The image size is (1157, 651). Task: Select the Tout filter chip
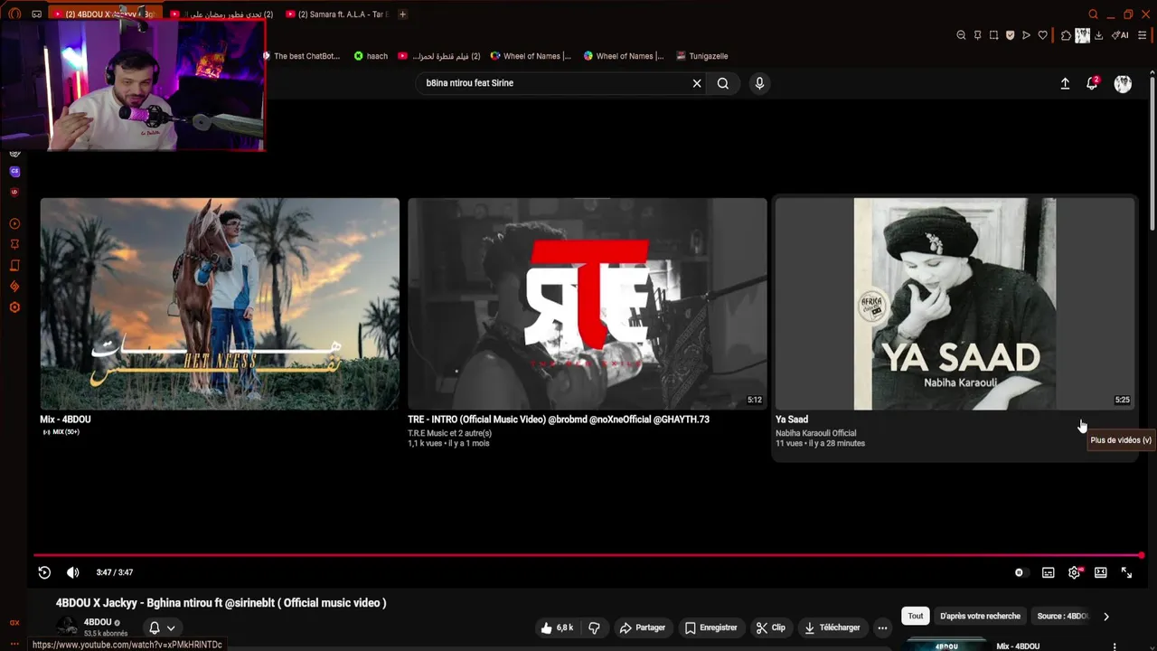(x=916, y=616)
